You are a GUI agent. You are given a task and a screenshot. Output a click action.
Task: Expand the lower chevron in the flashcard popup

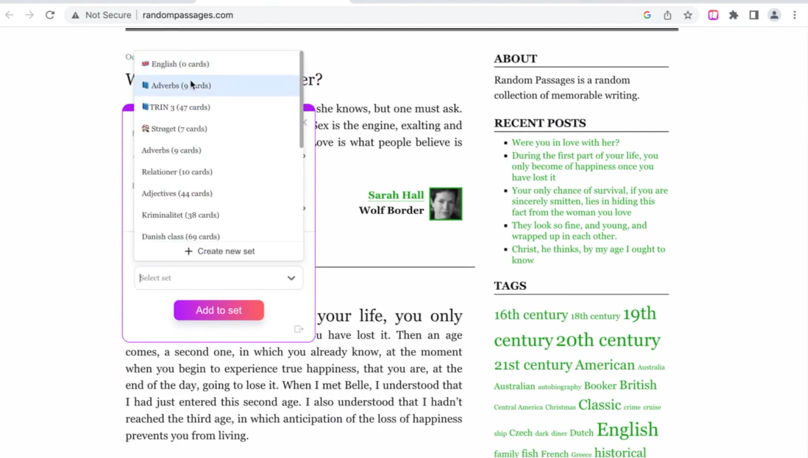click(304, 208)
